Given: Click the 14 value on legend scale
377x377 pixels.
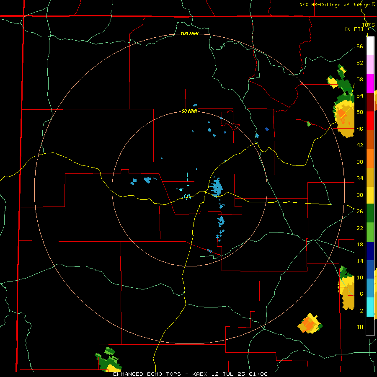Looking at the screenshot, I should point(360,261).
